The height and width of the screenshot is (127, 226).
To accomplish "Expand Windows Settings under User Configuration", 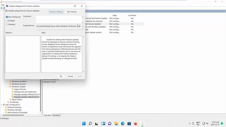I will click(x=4, y=110).
